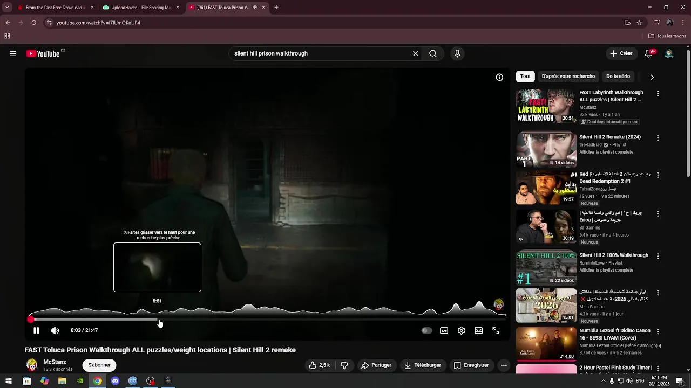Click the red playhead scrubber dot
The height and width of the screenshot is (388, 691).
[x=31, y=320]
